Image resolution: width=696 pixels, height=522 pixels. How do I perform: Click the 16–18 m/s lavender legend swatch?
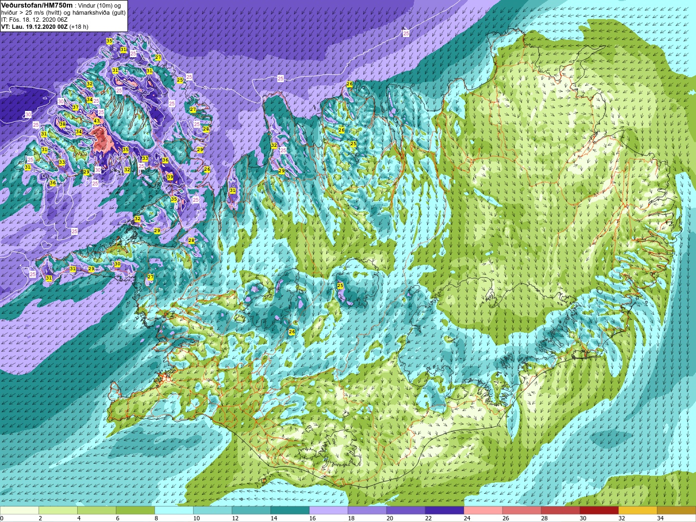[328, 511]
